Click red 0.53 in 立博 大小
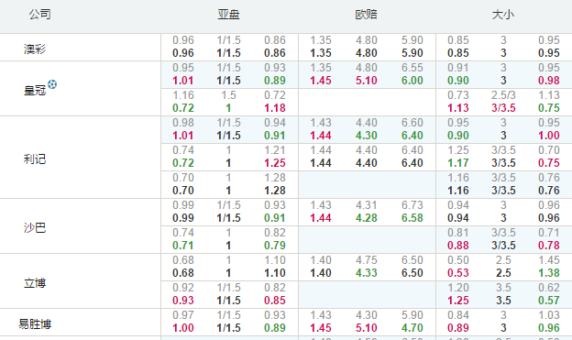This screenshot has height=340, width=572. 458,273
